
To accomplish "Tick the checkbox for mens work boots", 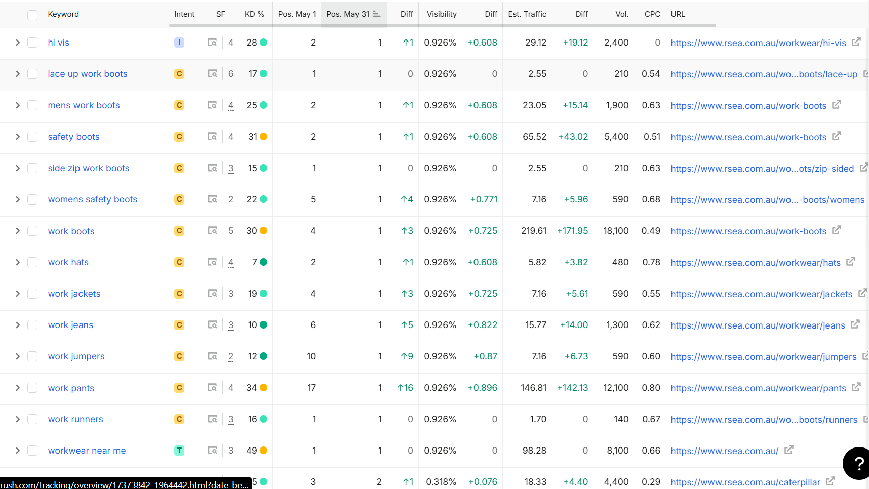I will click(32, 105).
